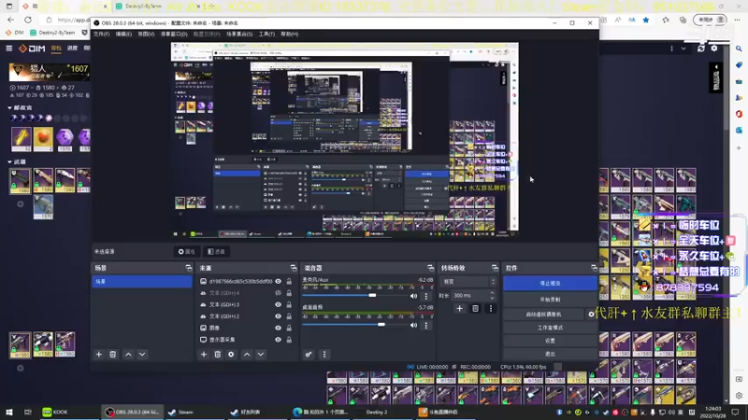Toggle lock on 图像 source
The height and width of the screenshot is (420, 748).
[289, 328]
